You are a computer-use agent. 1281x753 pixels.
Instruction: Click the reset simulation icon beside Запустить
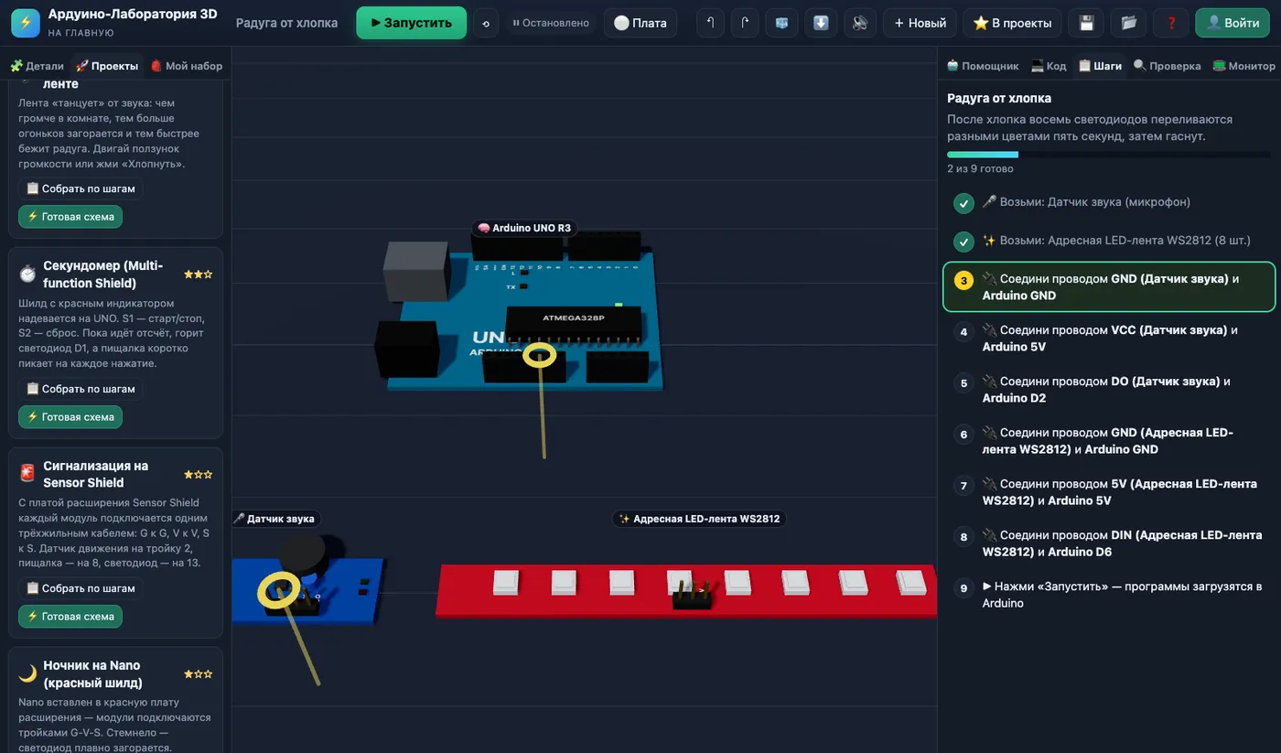coord(486,23)
